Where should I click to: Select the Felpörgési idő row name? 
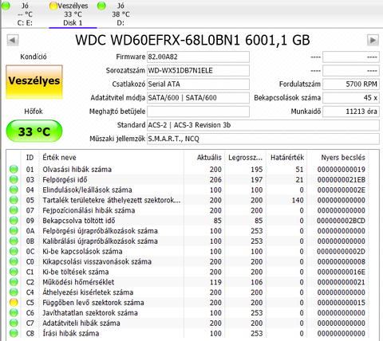pos(65,179)
